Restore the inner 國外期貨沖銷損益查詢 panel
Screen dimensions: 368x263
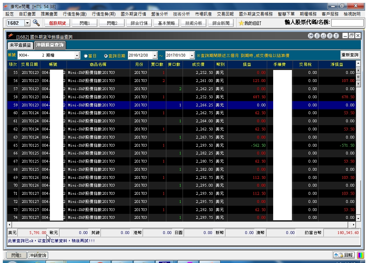click(351, 36)
